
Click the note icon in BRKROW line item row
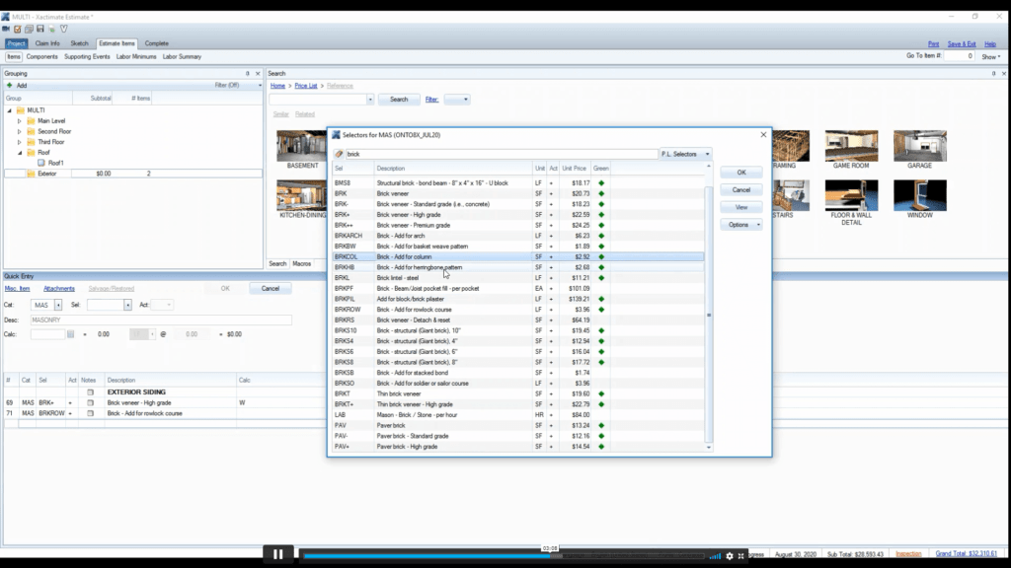point(90,413)
